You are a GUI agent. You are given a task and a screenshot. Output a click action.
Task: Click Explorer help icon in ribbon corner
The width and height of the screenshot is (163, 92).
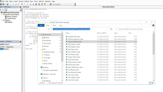153,25
